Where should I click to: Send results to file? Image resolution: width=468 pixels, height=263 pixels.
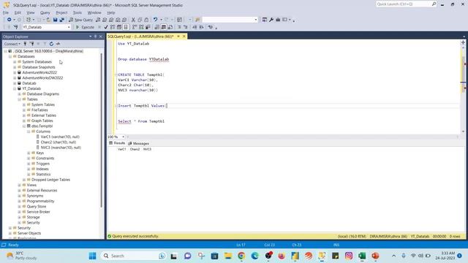[170, 27]
